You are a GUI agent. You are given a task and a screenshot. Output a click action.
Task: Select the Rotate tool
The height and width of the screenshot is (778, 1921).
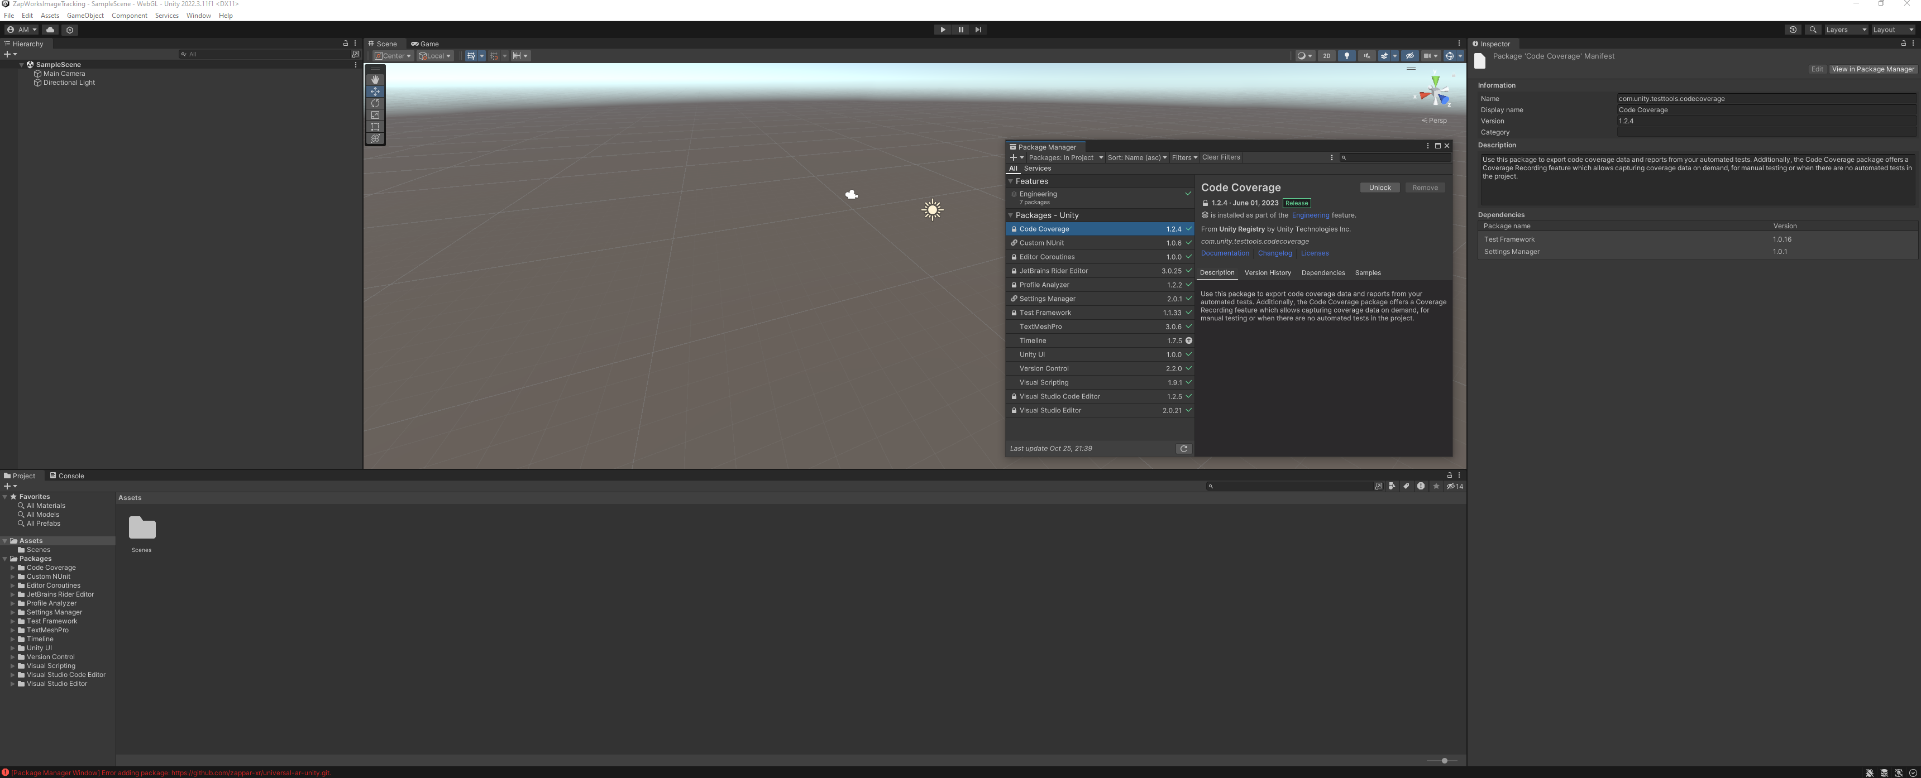click(x=375, y=104)
